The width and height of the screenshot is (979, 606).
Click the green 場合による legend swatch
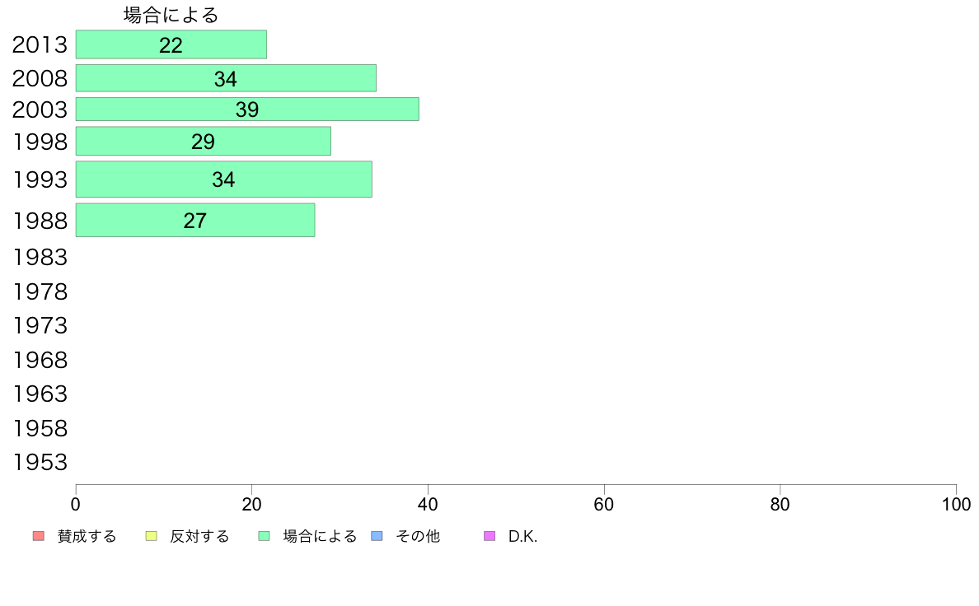coord(264,536)
